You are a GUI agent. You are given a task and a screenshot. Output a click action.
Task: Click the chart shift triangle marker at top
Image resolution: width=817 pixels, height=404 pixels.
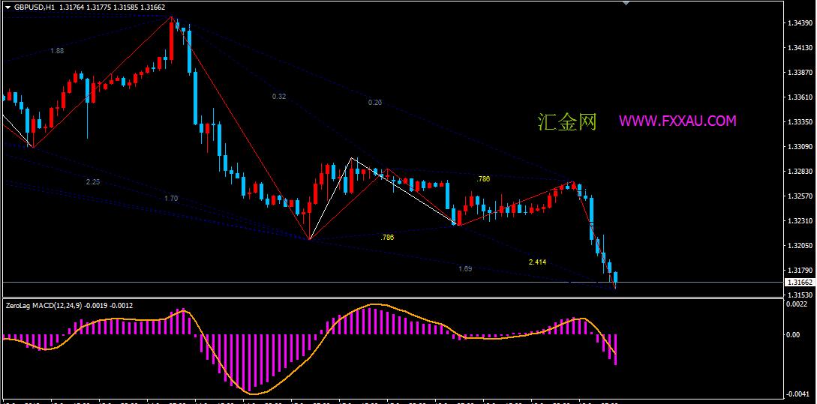pyautogui.click(x=626, y=4)
